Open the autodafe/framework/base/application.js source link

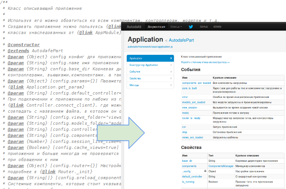[x=150, y=47]
